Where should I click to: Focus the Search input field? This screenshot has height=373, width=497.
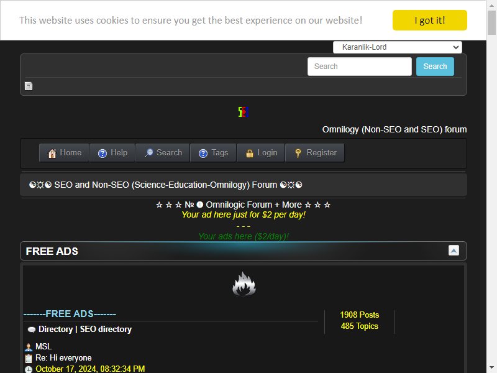[360, 67]
